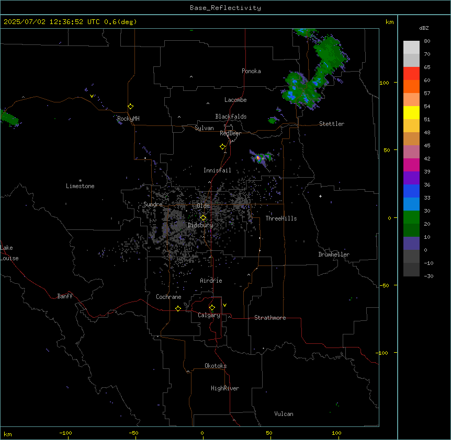Click the Base_Reflectivity title

tap(225, 8)
